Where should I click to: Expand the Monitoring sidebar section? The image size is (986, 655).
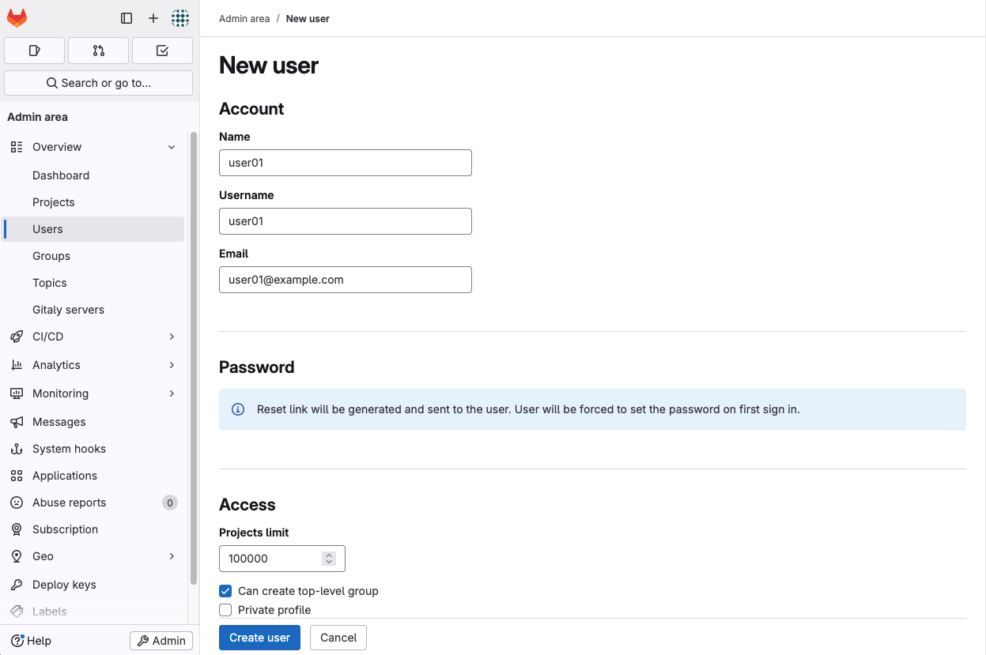pyautogui.click(x=172, y=393)
